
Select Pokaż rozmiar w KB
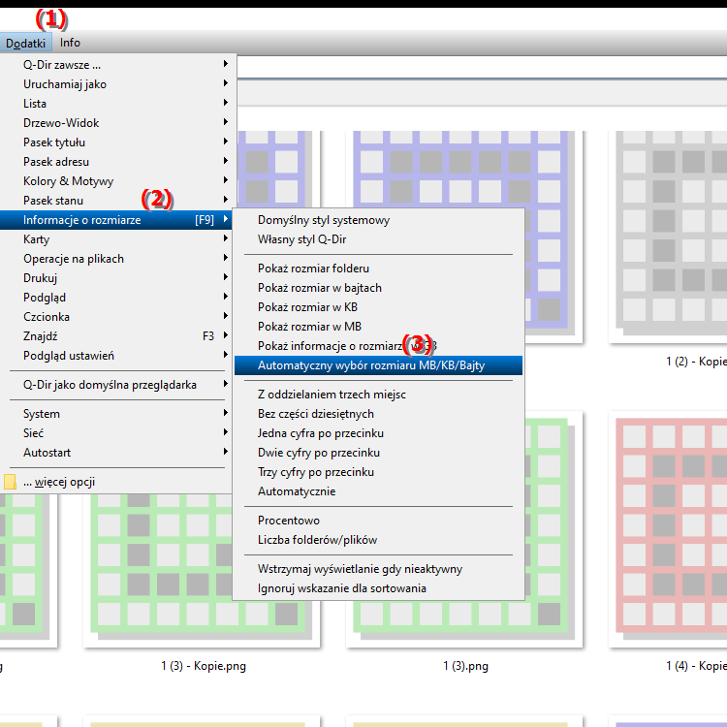pyautogui.click(x=307, y=307)
